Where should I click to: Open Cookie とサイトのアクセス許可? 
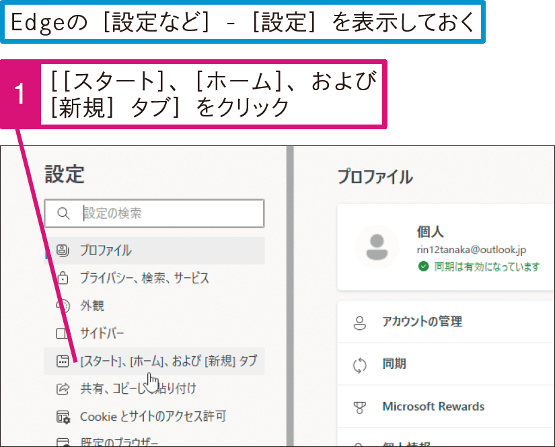click(154, 416)
